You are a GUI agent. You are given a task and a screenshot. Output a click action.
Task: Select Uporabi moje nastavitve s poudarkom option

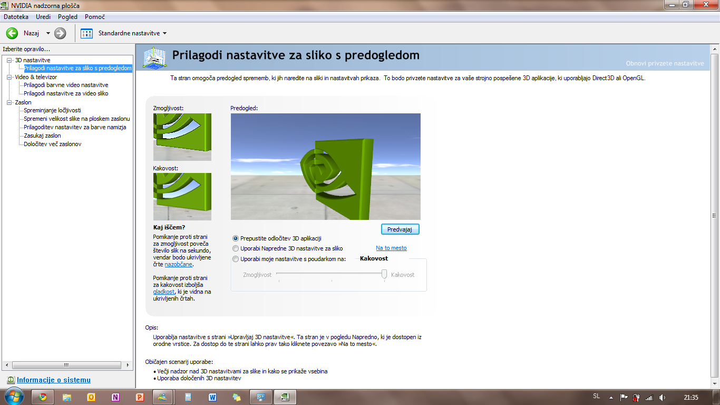236,259
